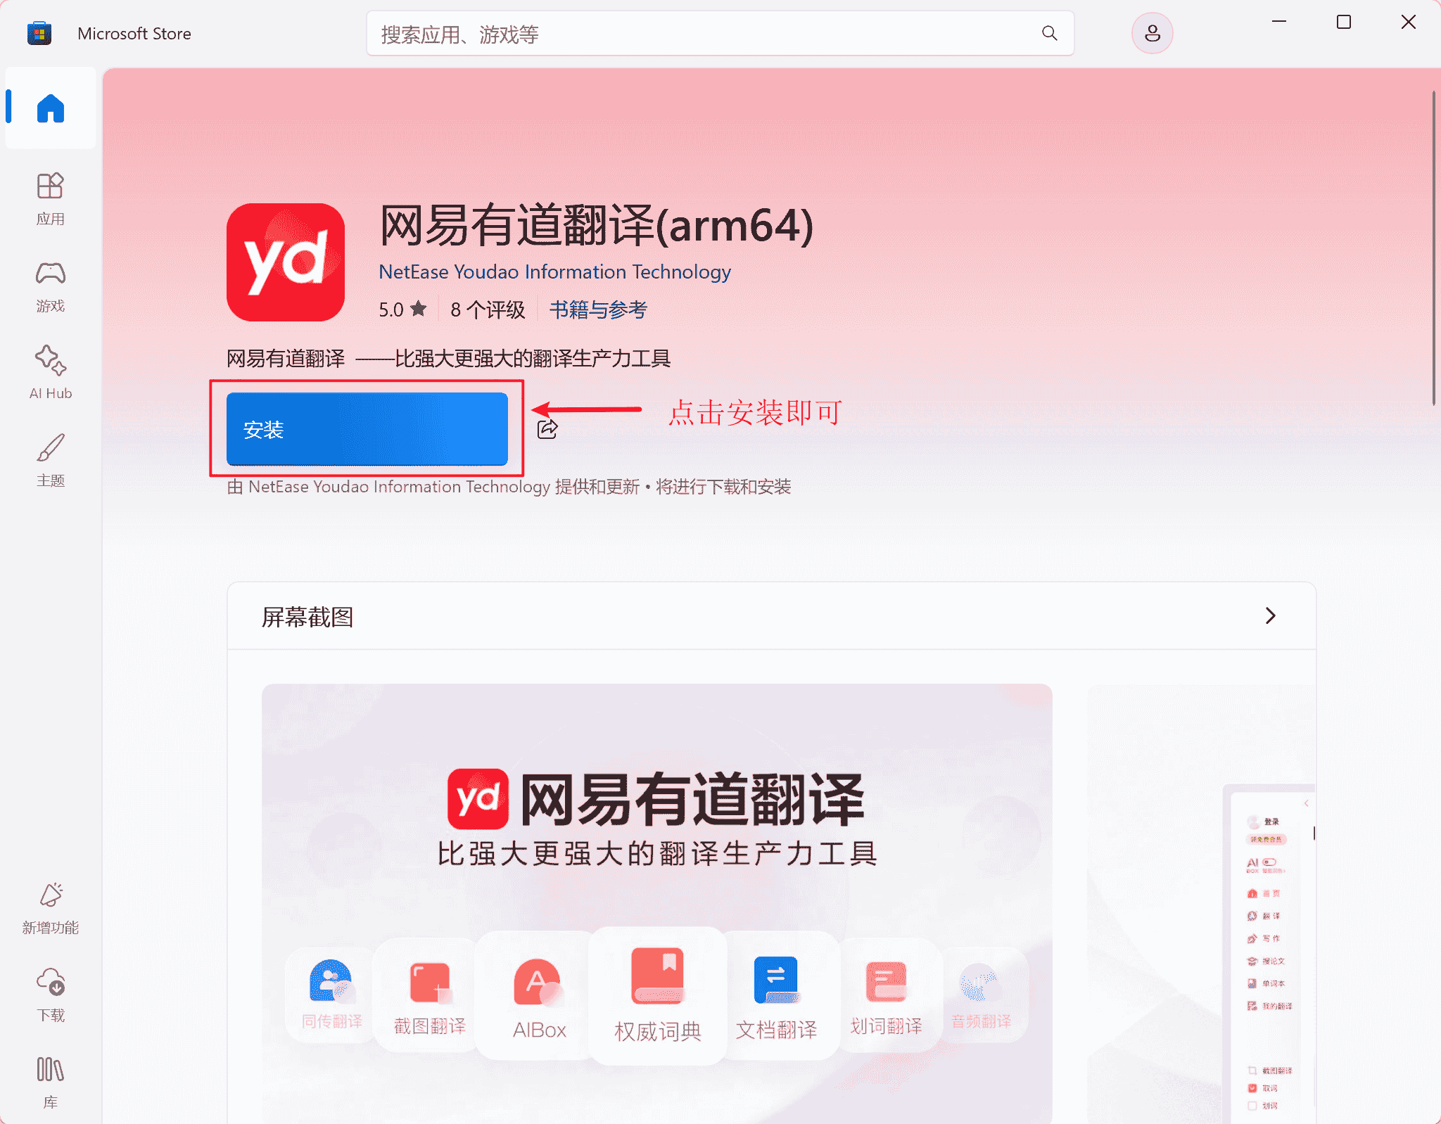Expand the 屏幕截图 screenshots section chevron

(x=1270, y=616)
